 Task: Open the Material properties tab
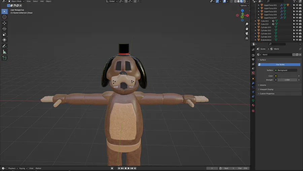click(253, 105)
